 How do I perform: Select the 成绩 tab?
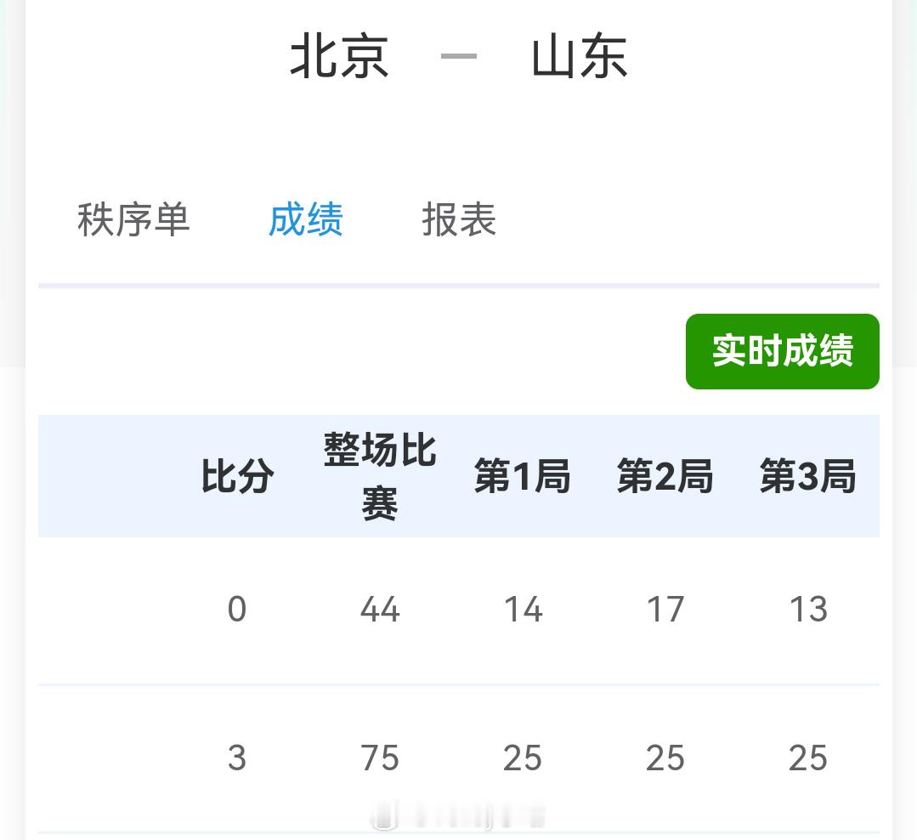pyautogui.click(x=306, y=220)
